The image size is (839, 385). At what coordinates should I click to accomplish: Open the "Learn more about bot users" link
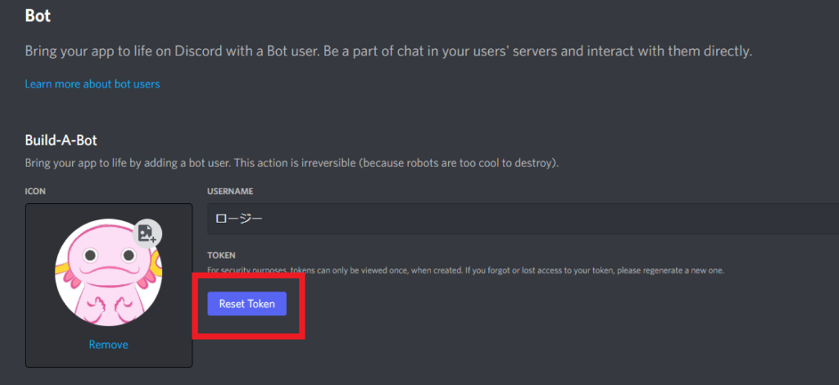tap(92, 84)
